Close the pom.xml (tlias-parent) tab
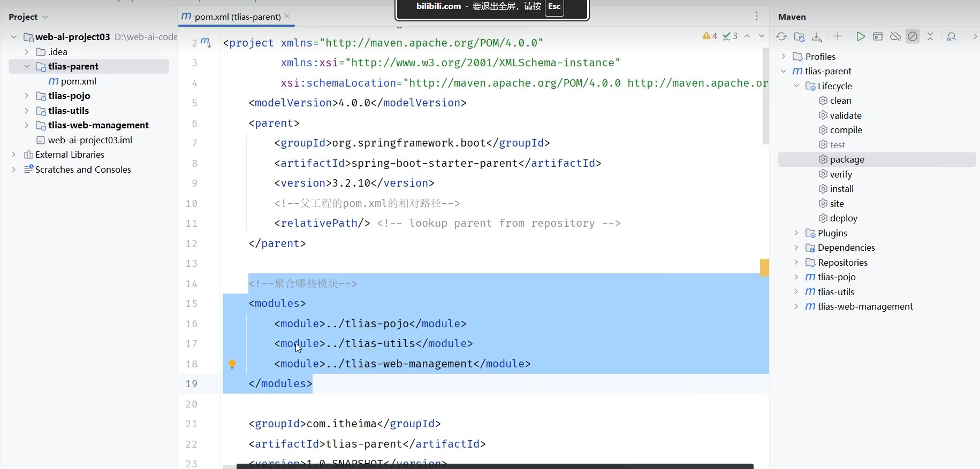 tap(287, 17)
